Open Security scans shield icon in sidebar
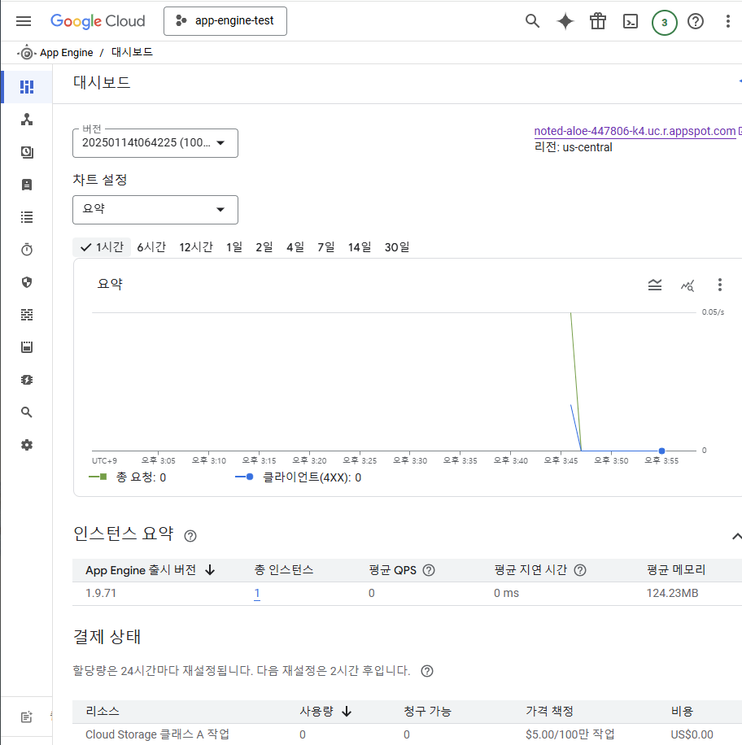Image resolution: width=742 pixels, height=745 pixels. coord(27,282)
